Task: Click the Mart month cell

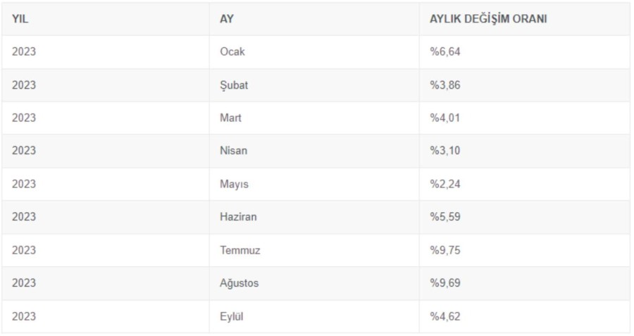Action: click(230, 118)
